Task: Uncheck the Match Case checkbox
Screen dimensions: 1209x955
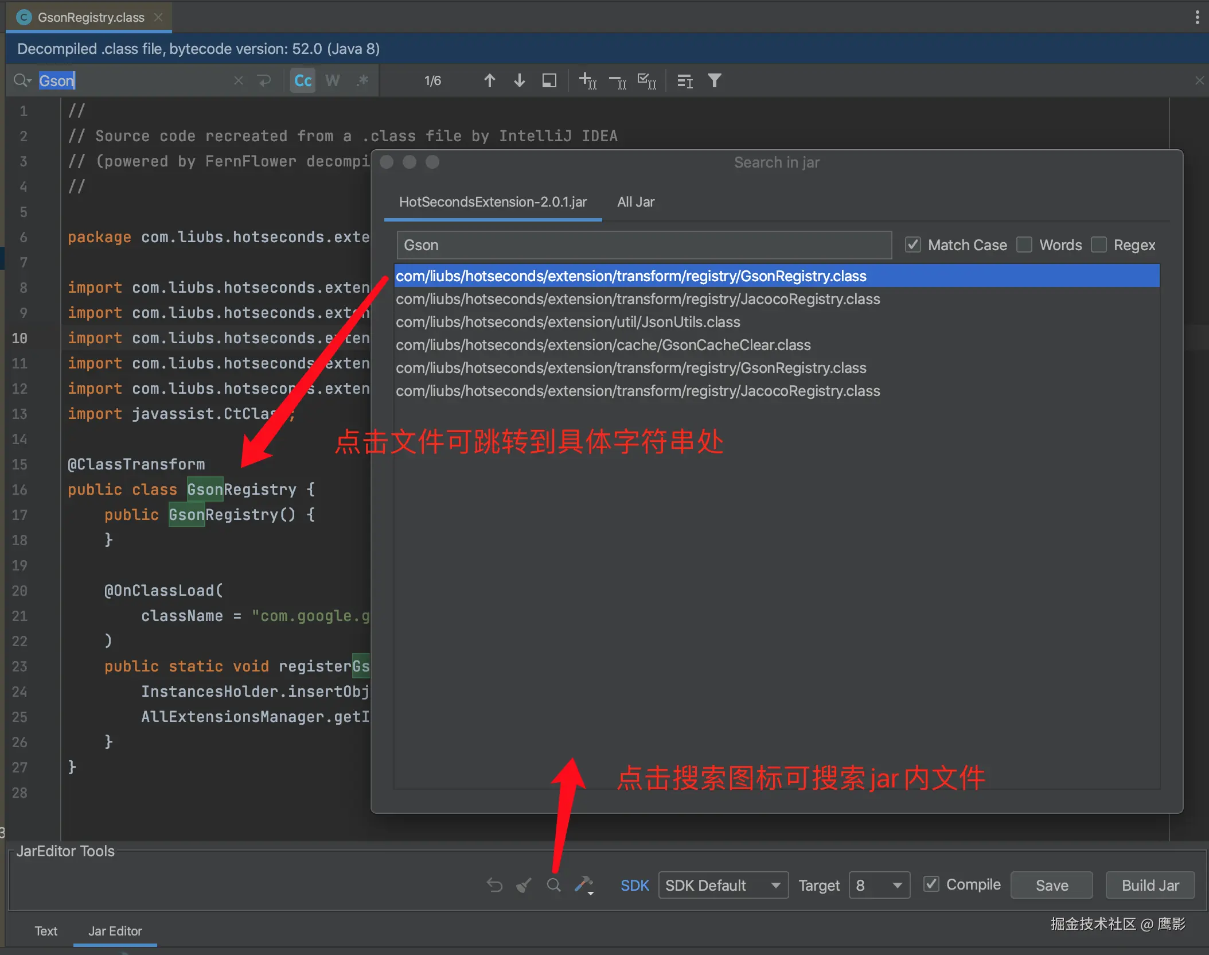Action: (913, 245)
